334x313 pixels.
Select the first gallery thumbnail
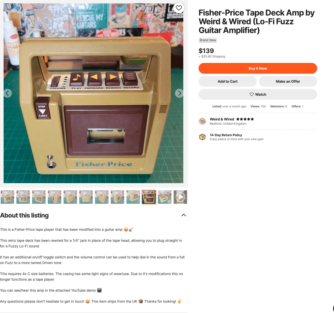coord(8,197)
